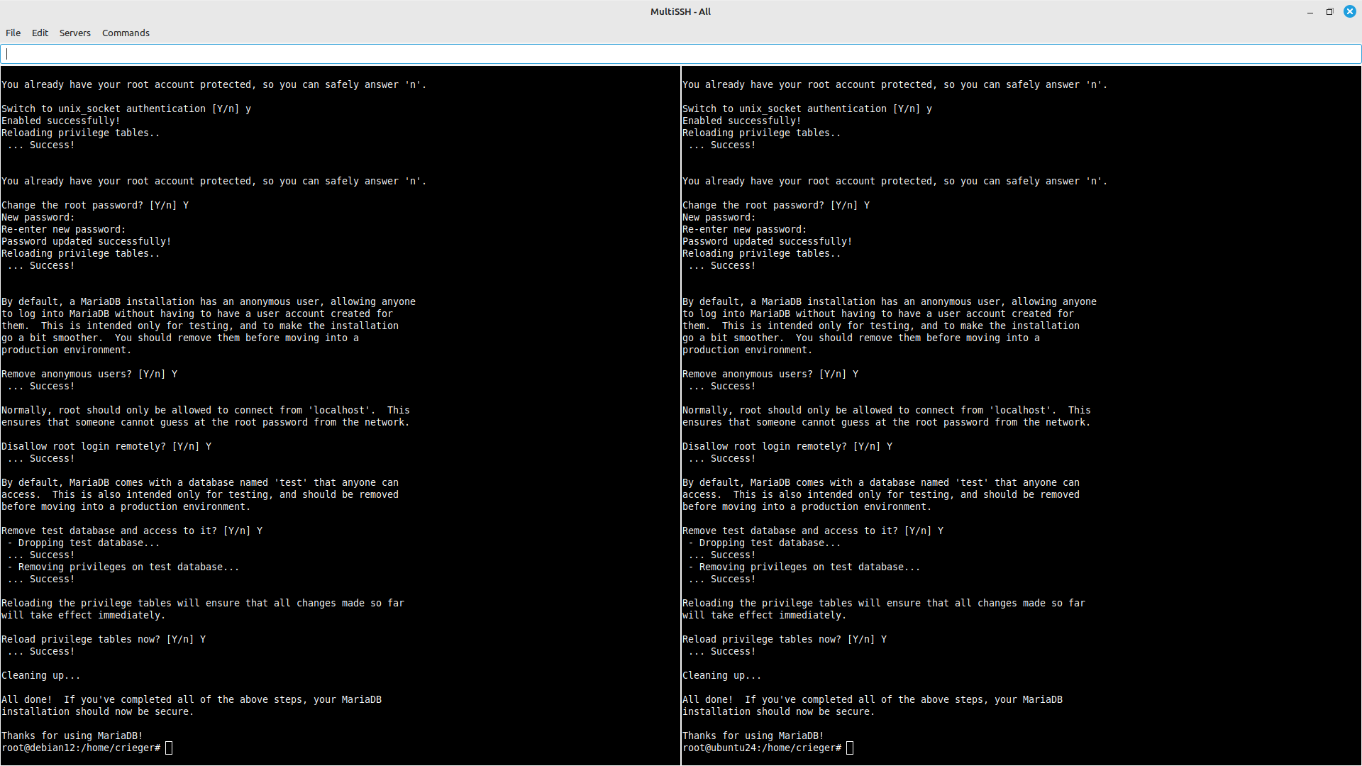Image resolution: width=1362 pixels, height=766 pixels.
Task: Click 'All done!' line in ubuntu24 pane
Action: point(873,699)
